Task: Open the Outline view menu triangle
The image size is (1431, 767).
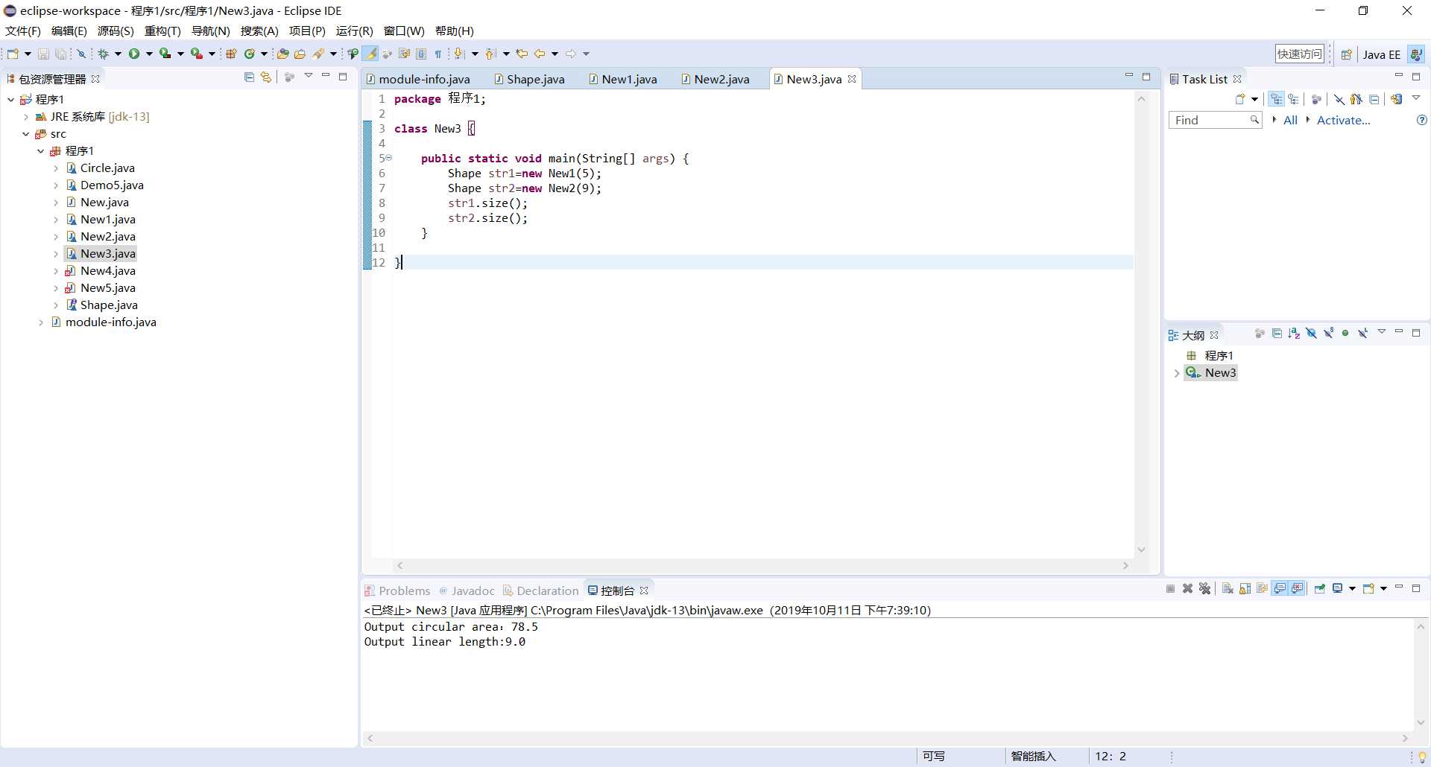Action: (1381, 332)
